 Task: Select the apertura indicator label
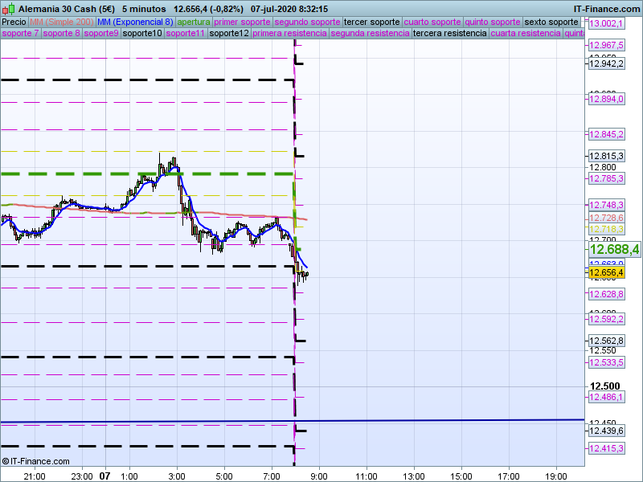click(x=194, y=22)
